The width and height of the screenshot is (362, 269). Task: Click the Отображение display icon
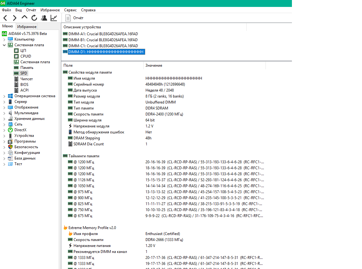tap(10, 107)
